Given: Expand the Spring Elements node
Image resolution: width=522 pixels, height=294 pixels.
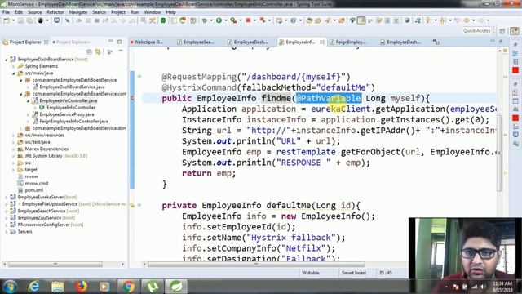Looking at the screenshot, I should coord(13,66).
